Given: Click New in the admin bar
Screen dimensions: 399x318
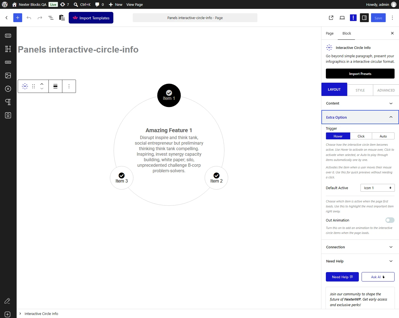Looking at the screenshot, I should (x=116, y=4).
